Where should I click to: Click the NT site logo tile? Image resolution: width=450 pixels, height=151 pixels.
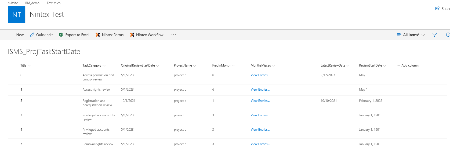[17, 14]
